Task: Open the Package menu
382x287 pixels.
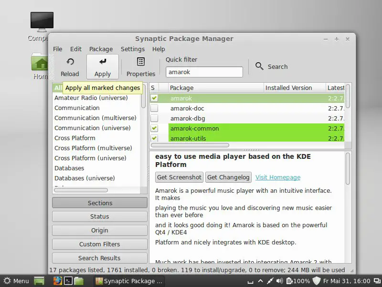Action: click(x=101, y=49)
